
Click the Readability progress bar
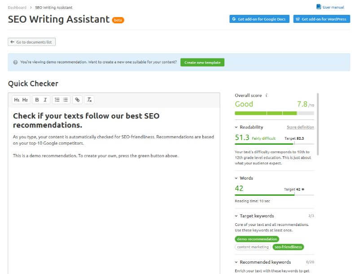tap(274, 145)
